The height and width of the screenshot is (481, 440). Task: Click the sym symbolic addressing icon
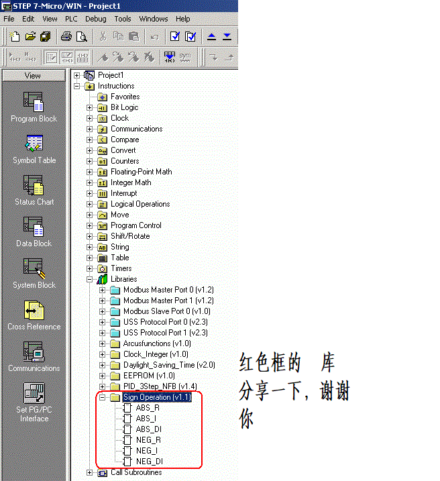pyautogui.click(x=185, y=57)
